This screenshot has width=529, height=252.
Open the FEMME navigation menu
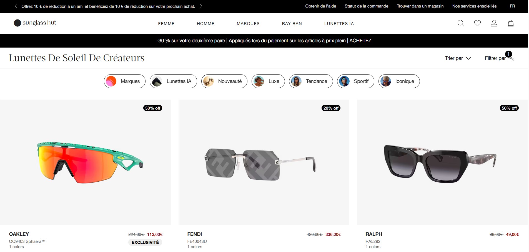pos(166,23)
